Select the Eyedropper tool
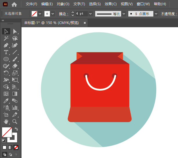 (x=6, y=101)
